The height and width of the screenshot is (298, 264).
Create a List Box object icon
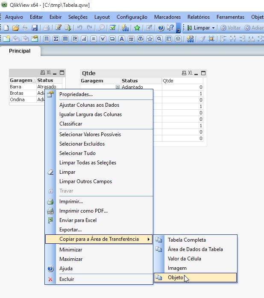coord(47,39)
